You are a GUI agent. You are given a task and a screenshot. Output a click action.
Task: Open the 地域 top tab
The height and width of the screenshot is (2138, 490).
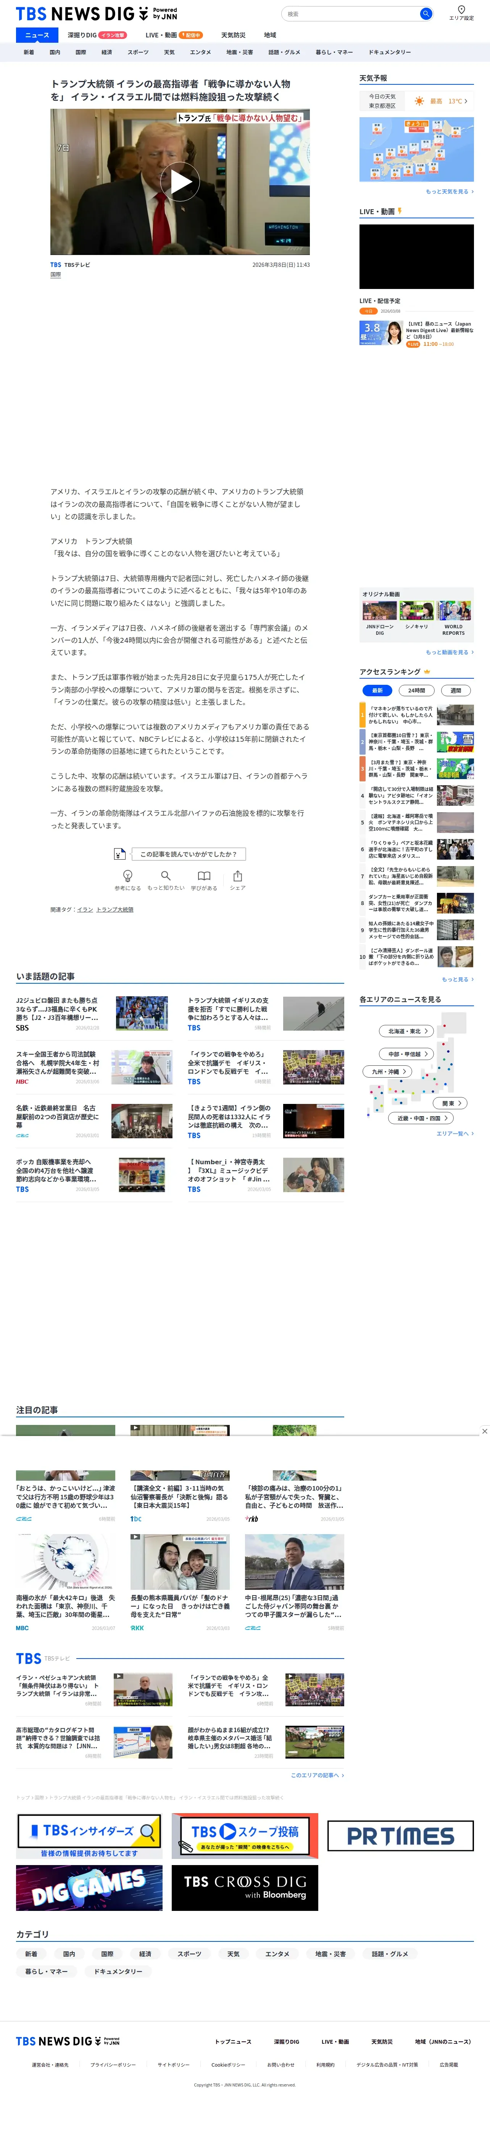(269, 35)
